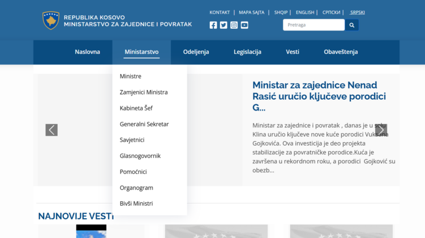Open the Odeljenja navigation menu

196,52
